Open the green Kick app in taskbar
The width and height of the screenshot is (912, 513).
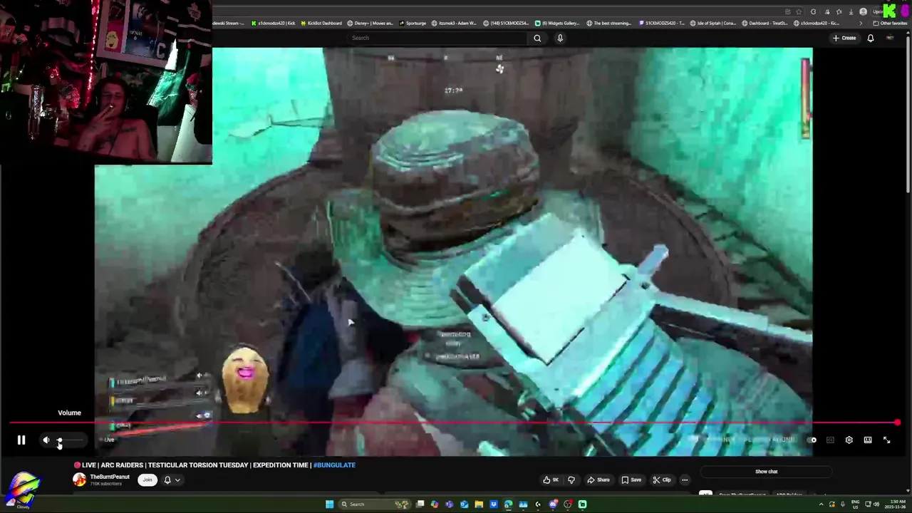coord(582,504)
